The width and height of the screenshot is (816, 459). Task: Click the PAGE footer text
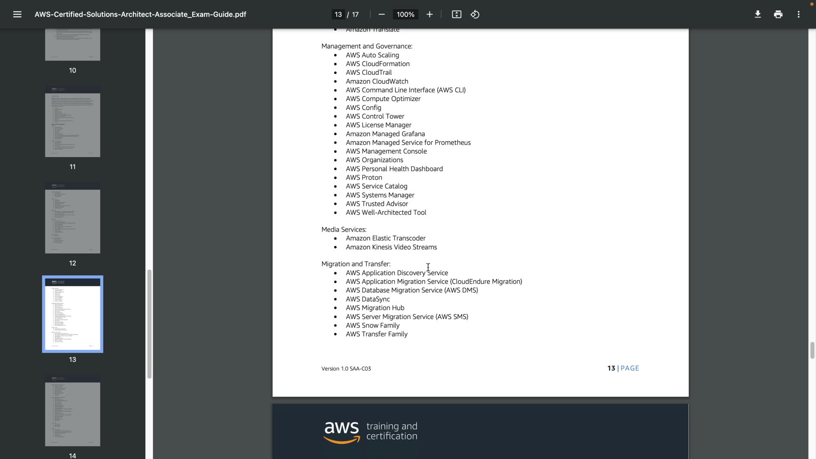pyautogui.click(x=629, y=368)
